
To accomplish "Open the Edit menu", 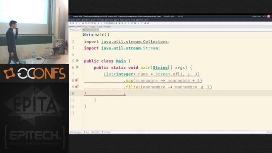I will [73, 20].
